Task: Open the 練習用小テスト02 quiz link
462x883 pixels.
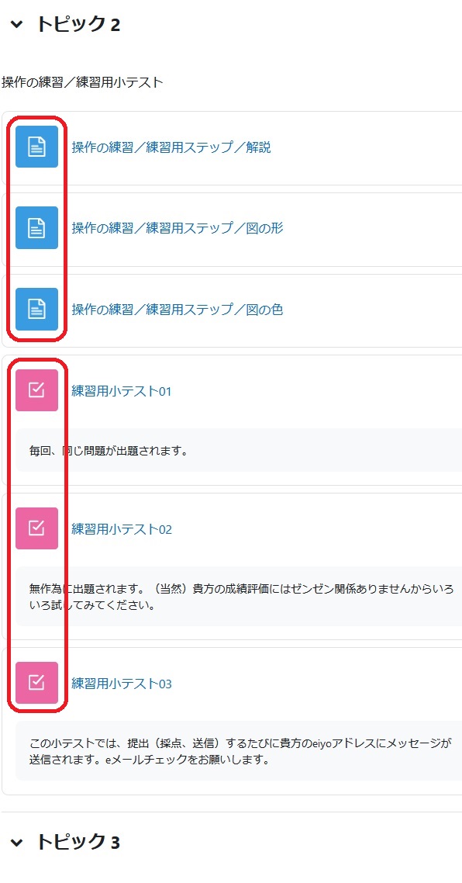Action: (x=122, y=528)
